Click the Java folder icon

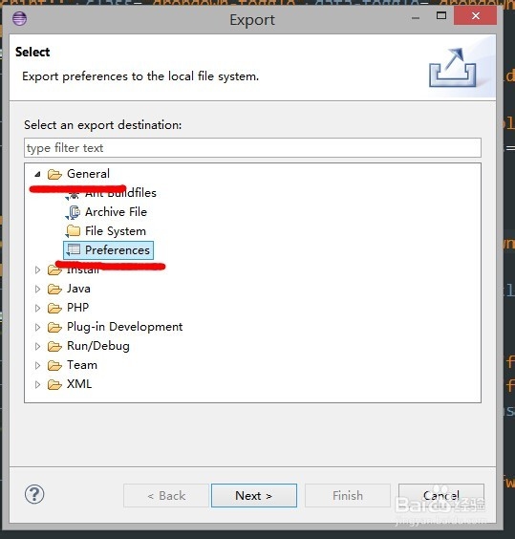(54, 290)
